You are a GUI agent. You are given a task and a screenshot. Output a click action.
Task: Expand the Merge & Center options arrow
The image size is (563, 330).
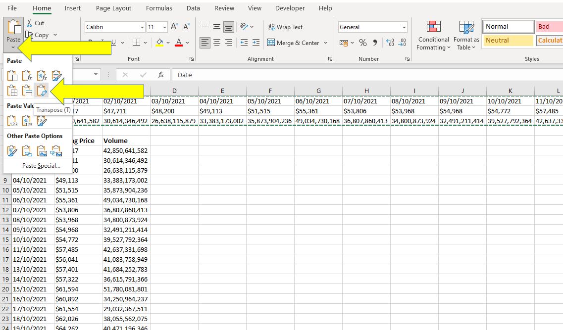pos(326,43)
